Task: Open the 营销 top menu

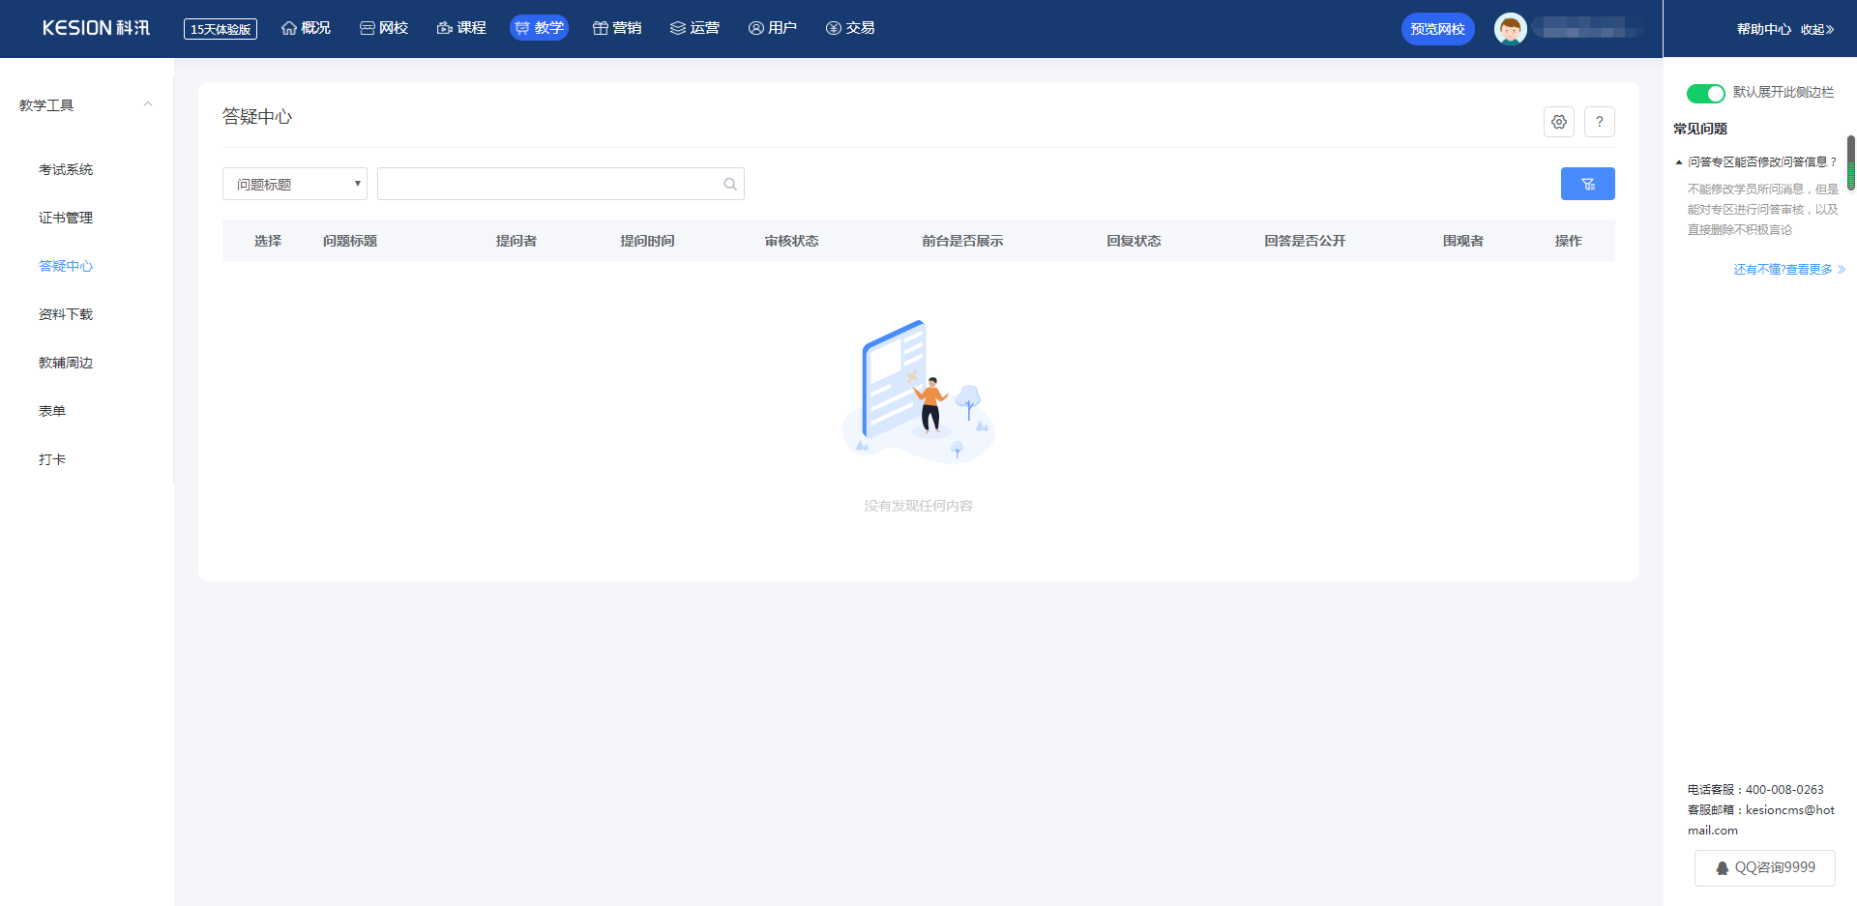Action: point(616,28)
